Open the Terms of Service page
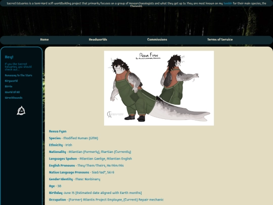 [x=220, y=39]
